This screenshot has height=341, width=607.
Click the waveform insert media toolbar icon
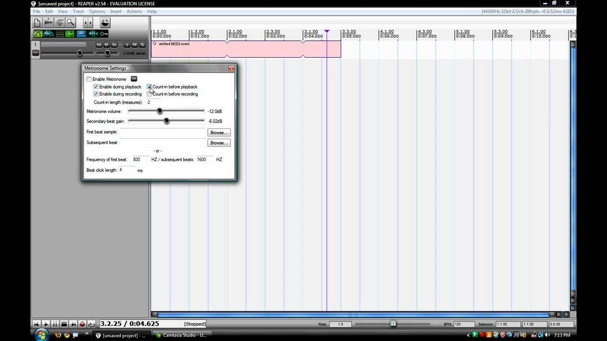(48, 22)
